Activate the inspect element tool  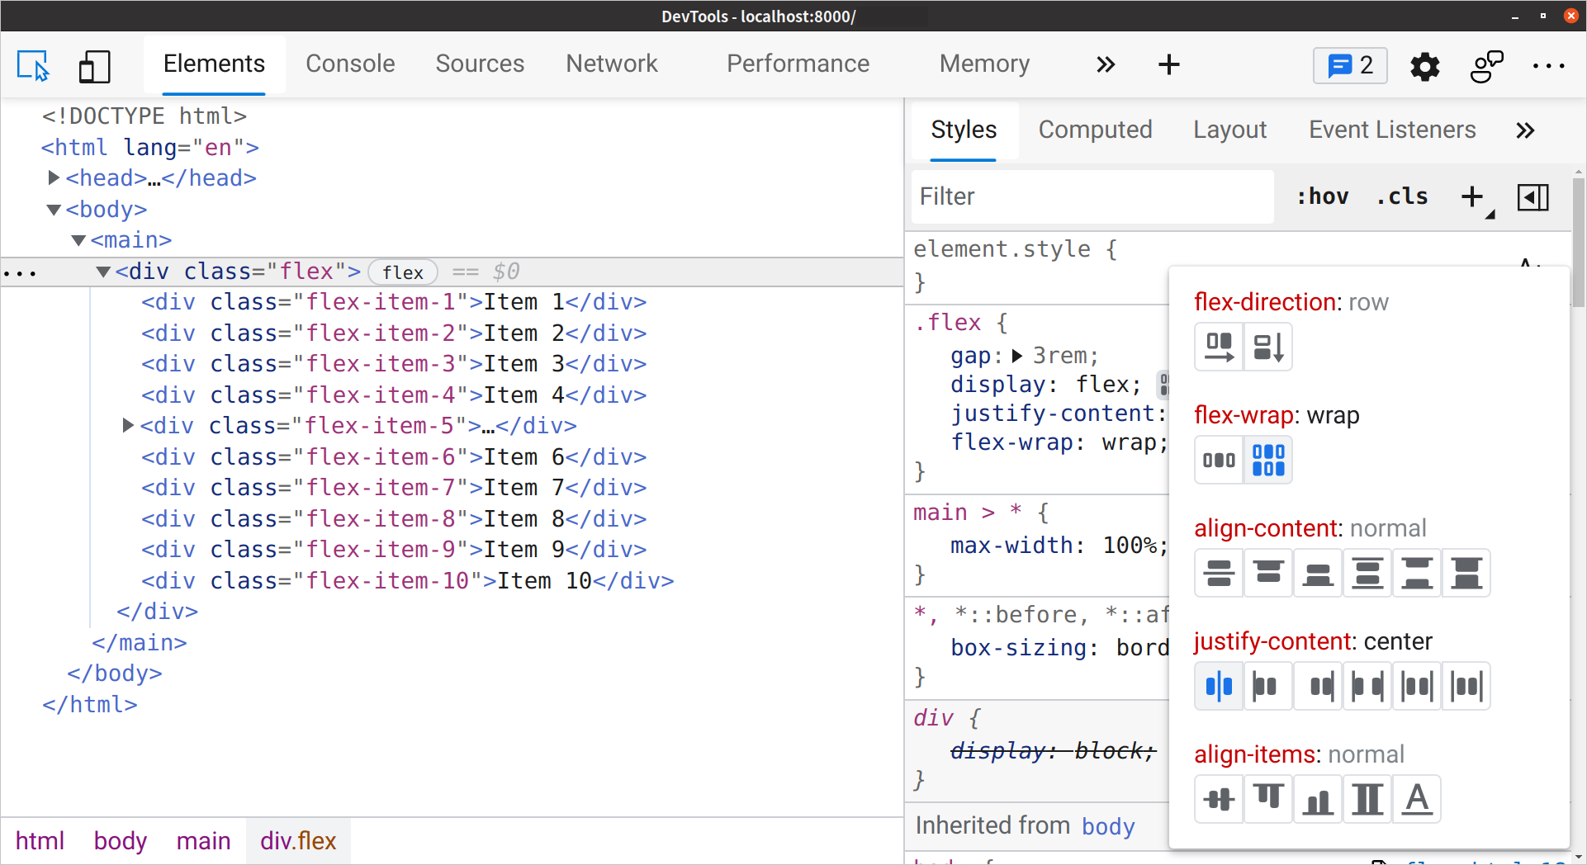click(x=34, y=66)
